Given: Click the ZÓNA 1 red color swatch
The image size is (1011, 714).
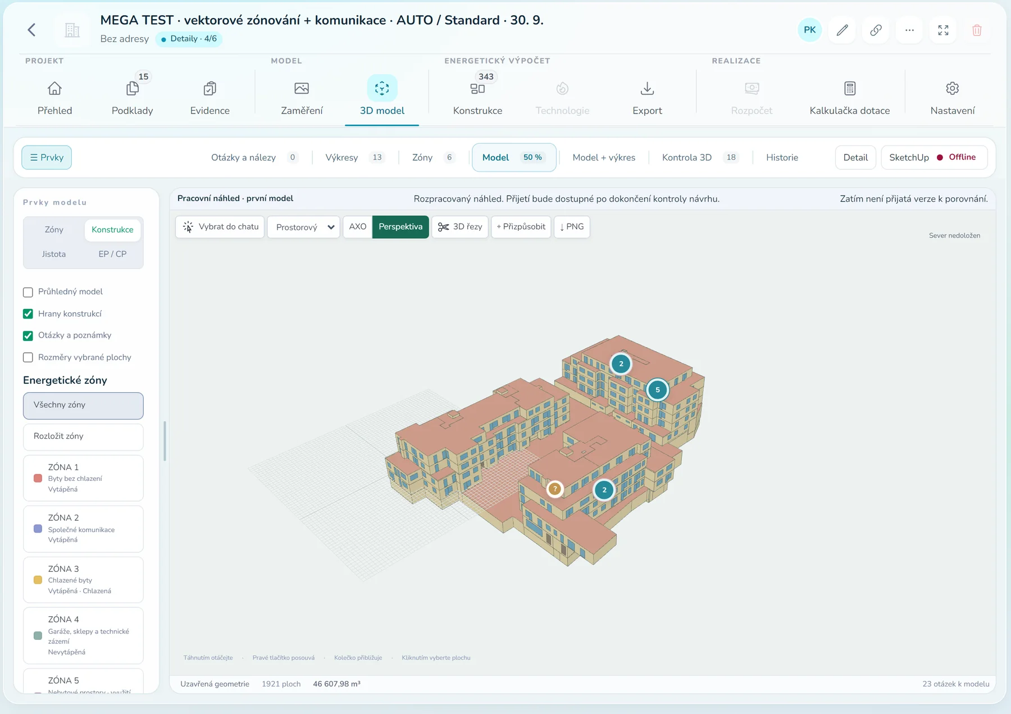Looking at the screenshot, I should (38, 478).
